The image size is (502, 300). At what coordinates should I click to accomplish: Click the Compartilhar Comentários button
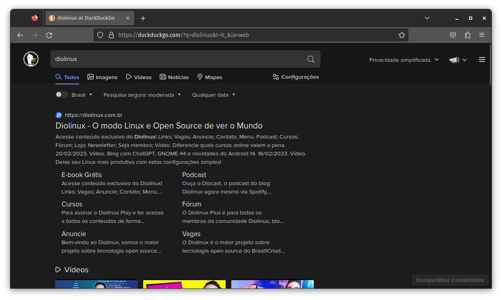click(x=450, y=280)
